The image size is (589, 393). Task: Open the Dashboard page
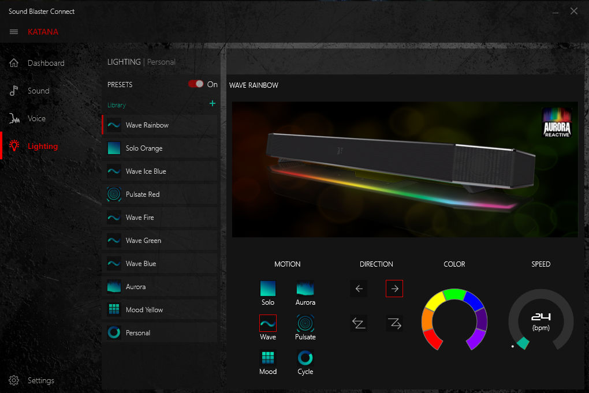click(46, 63)
